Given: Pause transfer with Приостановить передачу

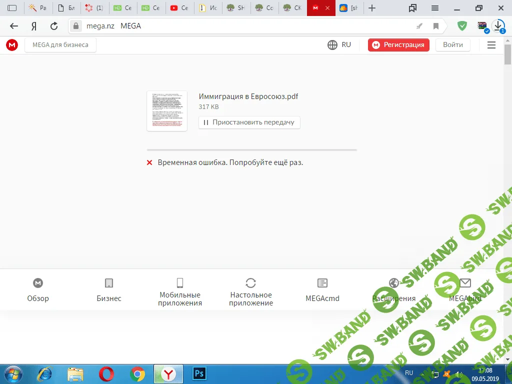Looking at the screenshot, I should pyautogui.click(x=249, y=122).
